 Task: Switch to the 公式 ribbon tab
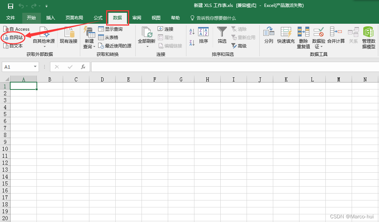point(98,18)
